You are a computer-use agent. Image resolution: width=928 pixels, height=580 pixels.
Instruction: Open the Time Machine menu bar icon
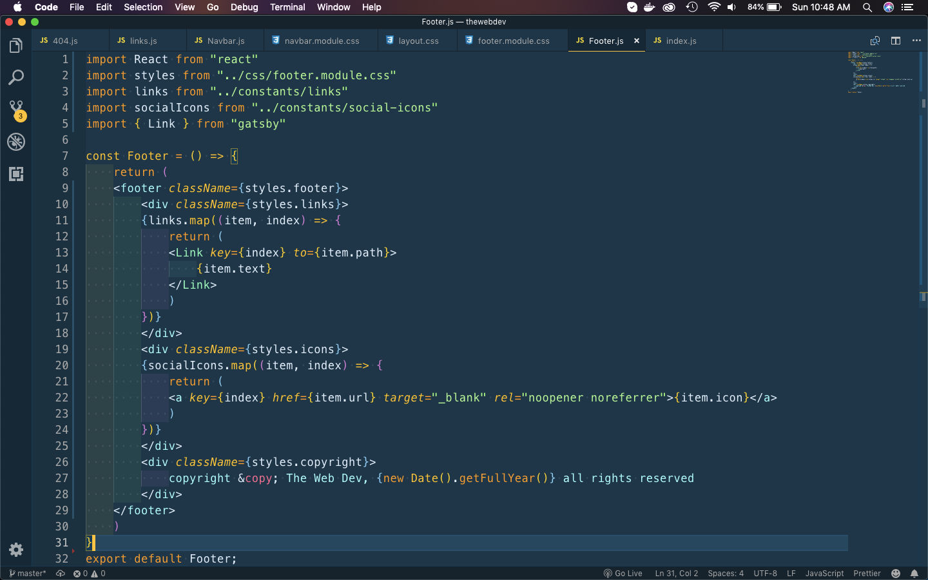691,7
